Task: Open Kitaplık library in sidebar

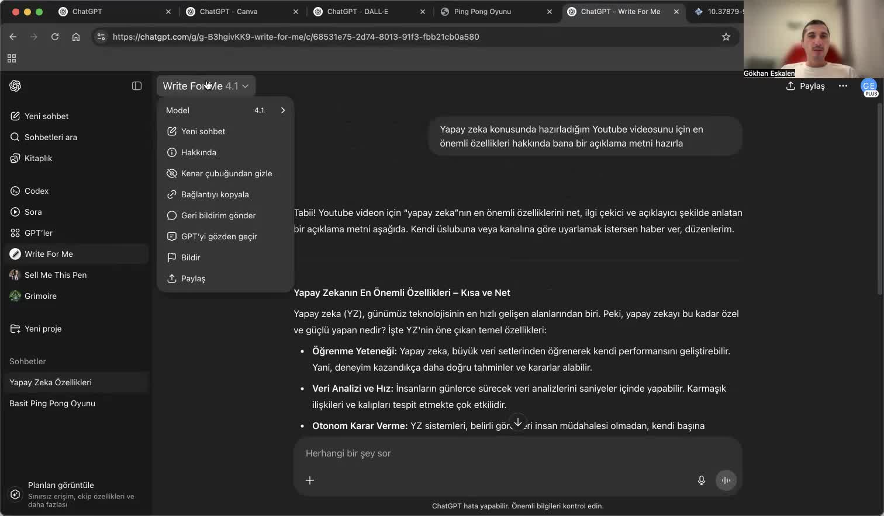Action: click(76, 158)
